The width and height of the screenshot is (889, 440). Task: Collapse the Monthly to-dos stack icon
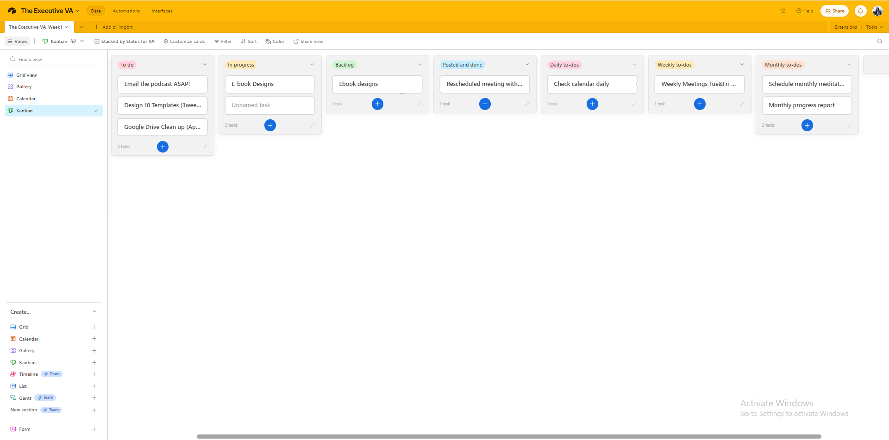[x=849, y=125]
